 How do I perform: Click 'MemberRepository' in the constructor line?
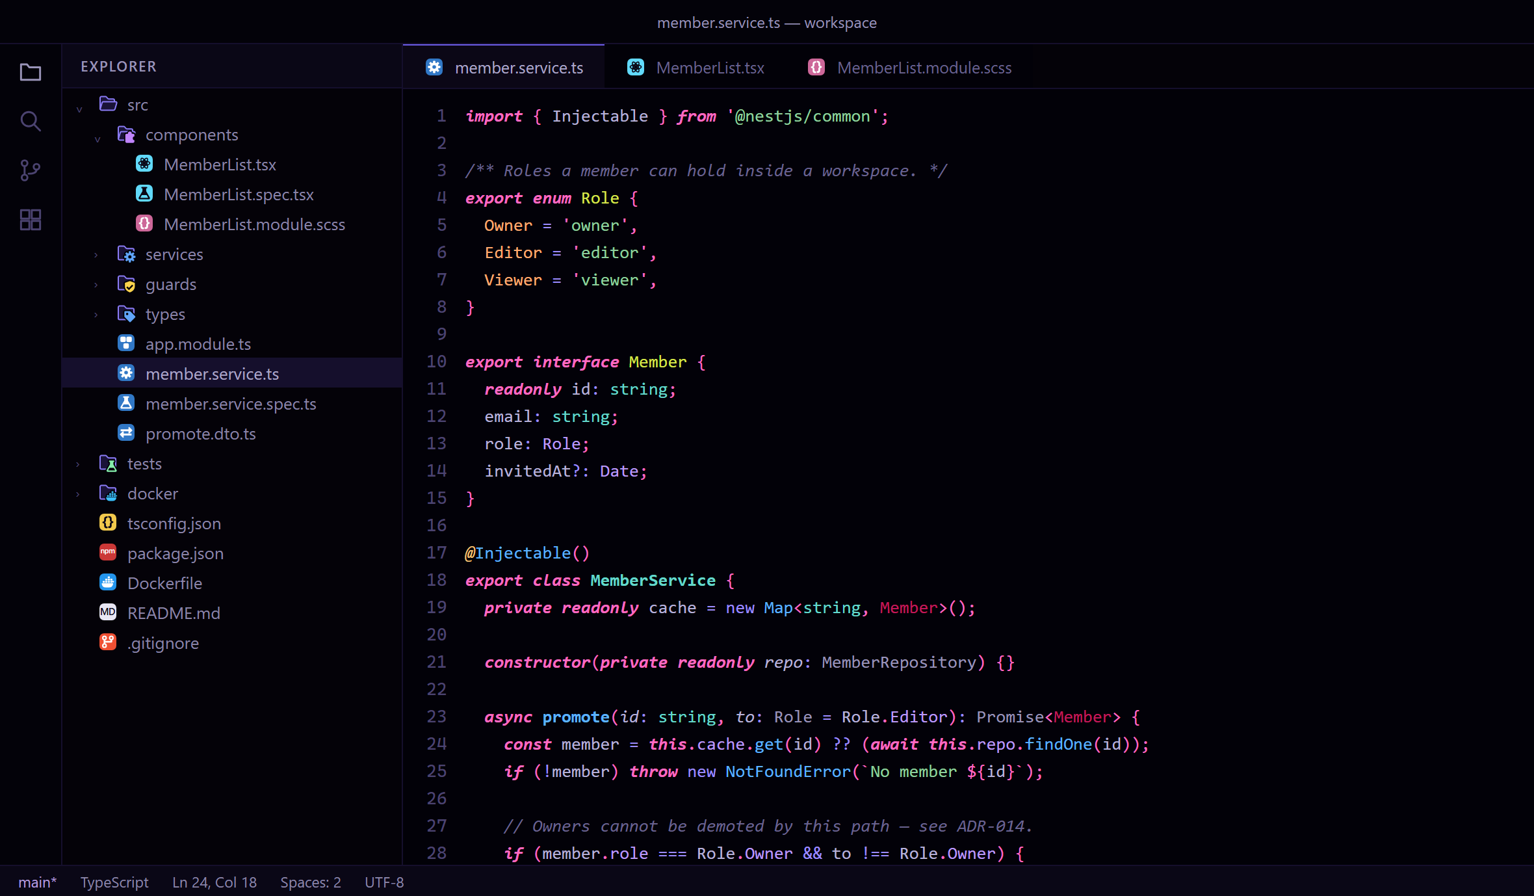click(899, 662)
